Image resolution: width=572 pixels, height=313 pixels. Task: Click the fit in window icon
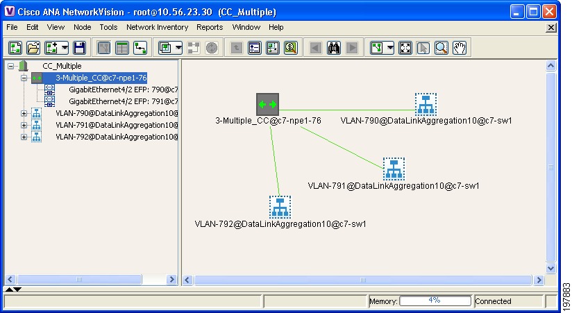[405, 48]
